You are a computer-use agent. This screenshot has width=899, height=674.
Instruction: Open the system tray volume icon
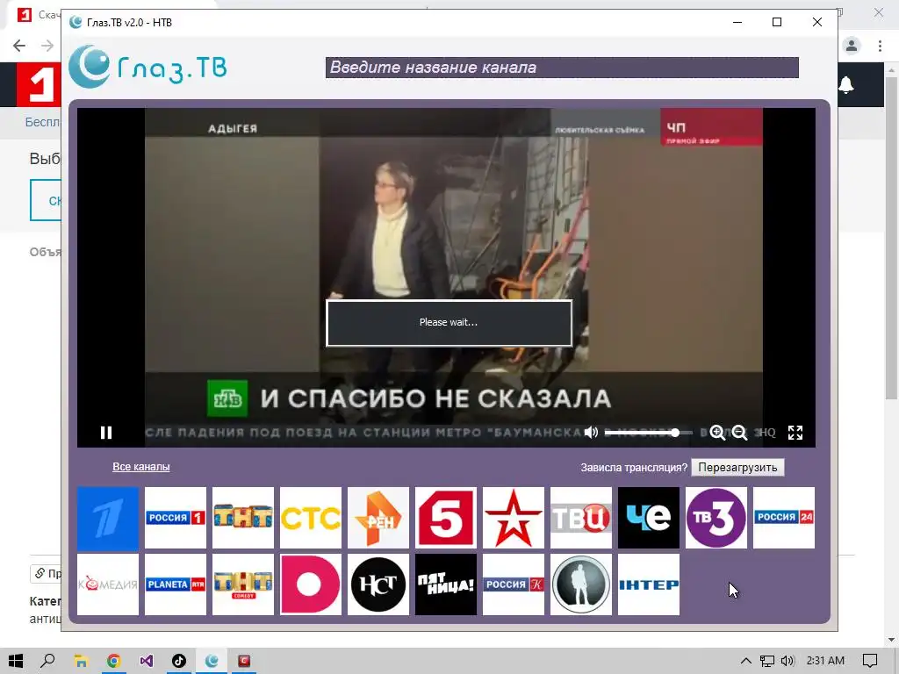pos(788,661)
